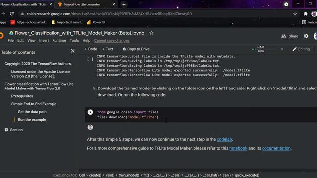Click the notebook title text
Image resolution: width=317 pixels, height=178 pixels.
click(79, 33)
